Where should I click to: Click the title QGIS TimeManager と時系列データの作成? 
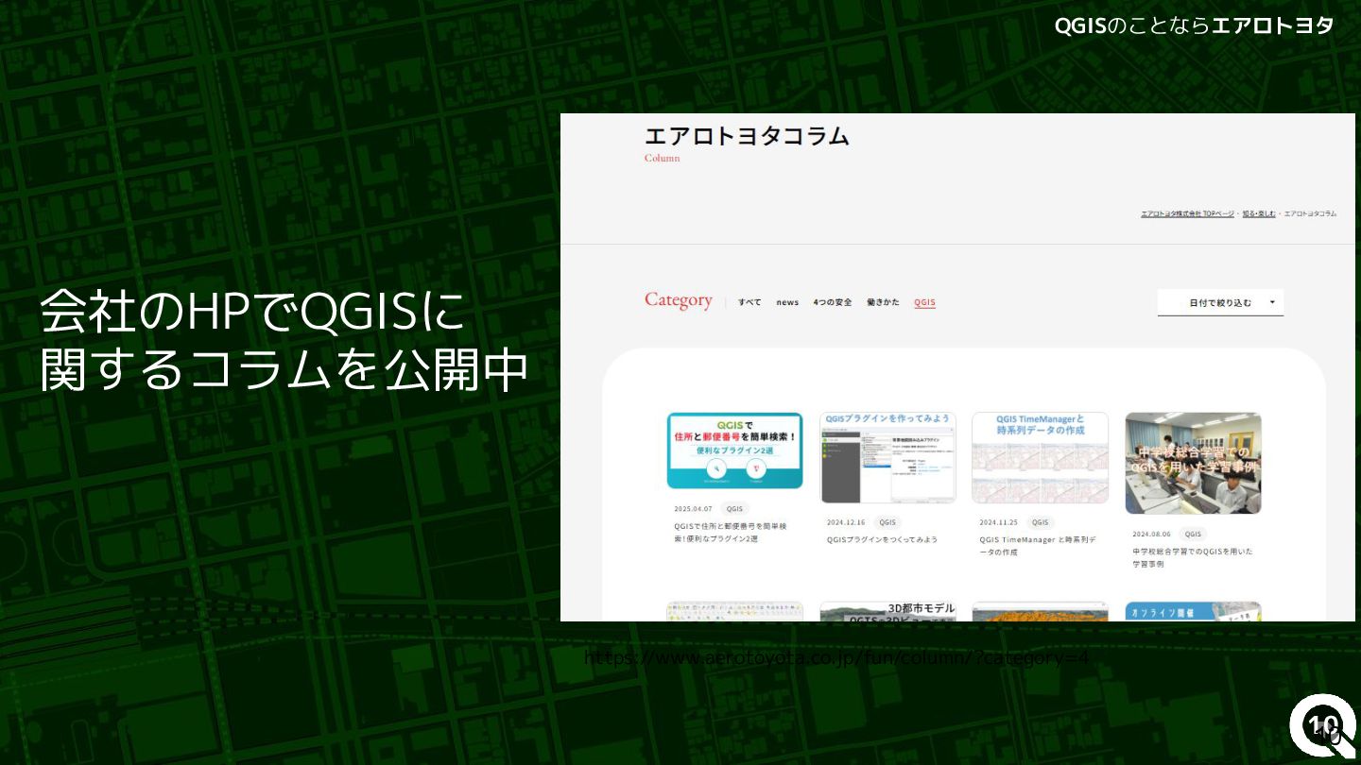click(x=1038, y=546)
